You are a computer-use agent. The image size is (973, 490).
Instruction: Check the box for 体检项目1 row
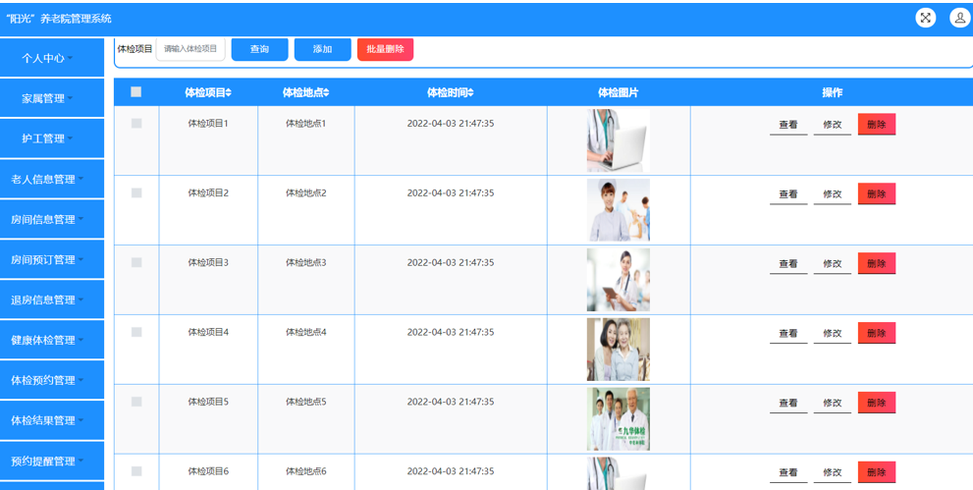coord(136,124)
